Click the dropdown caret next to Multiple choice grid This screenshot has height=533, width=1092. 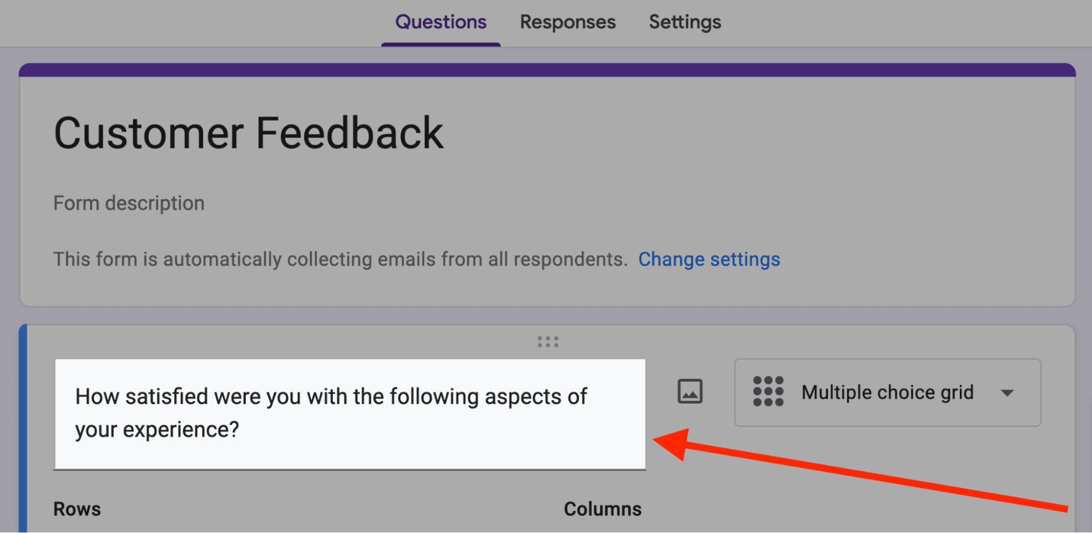click(1007, 393)
